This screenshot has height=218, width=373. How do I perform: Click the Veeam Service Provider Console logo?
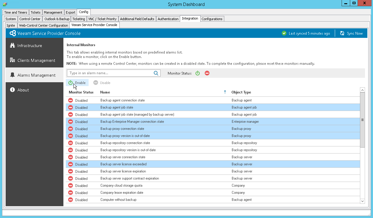(x=12, y=33)
